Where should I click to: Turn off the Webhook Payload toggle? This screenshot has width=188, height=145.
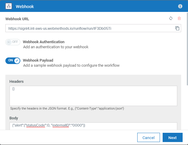(x=13, y=61)
